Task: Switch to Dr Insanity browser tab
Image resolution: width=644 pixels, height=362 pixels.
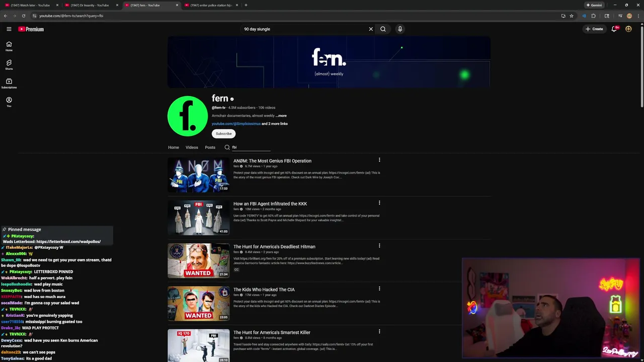Action: click(x=91, y=5)
